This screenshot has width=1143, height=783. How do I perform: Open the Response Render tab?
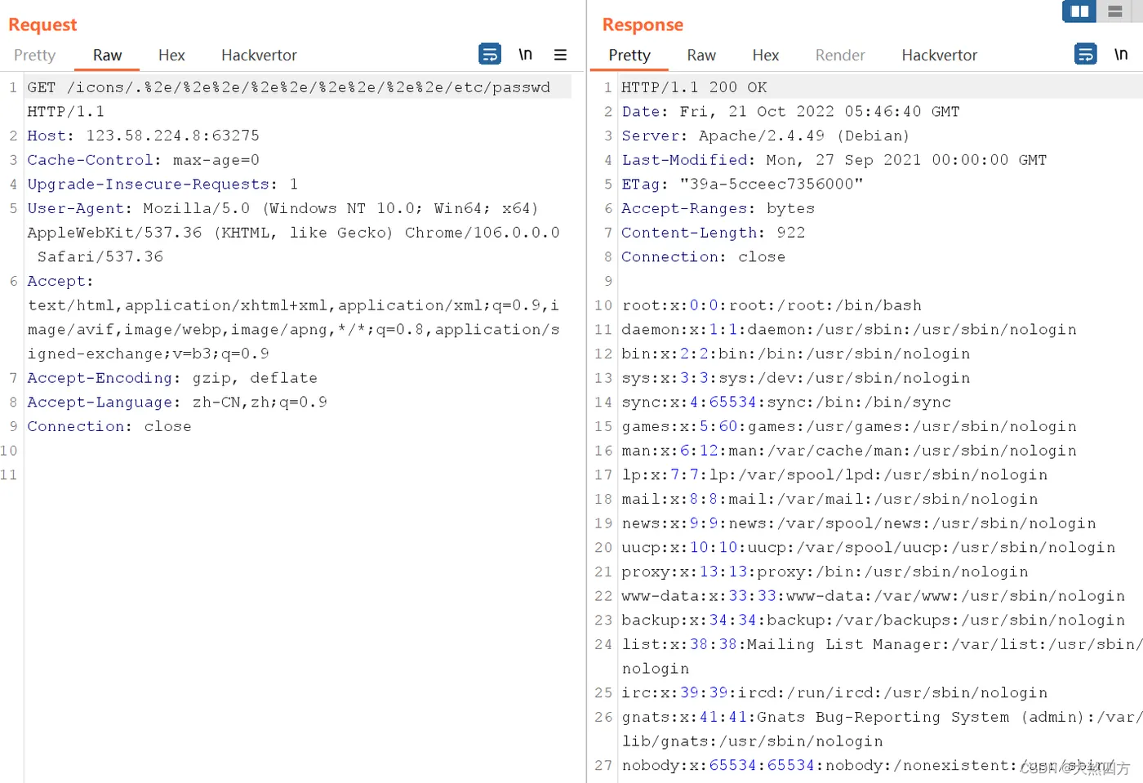click(840, 56)
